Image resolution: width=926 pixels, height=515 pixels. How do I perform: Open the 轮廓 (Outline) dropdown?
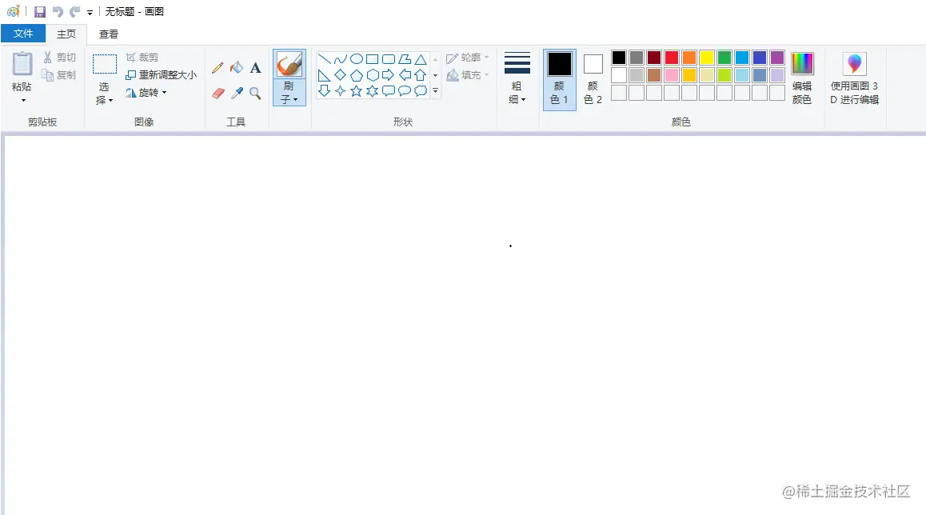point(468,57)
